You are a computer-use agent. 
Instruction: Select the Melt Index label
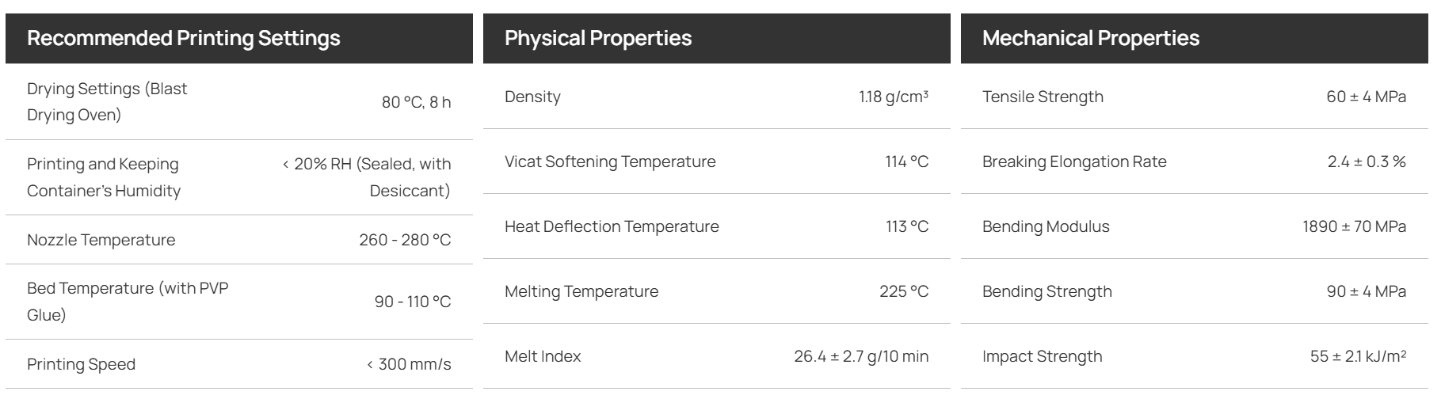coord(543,356)
